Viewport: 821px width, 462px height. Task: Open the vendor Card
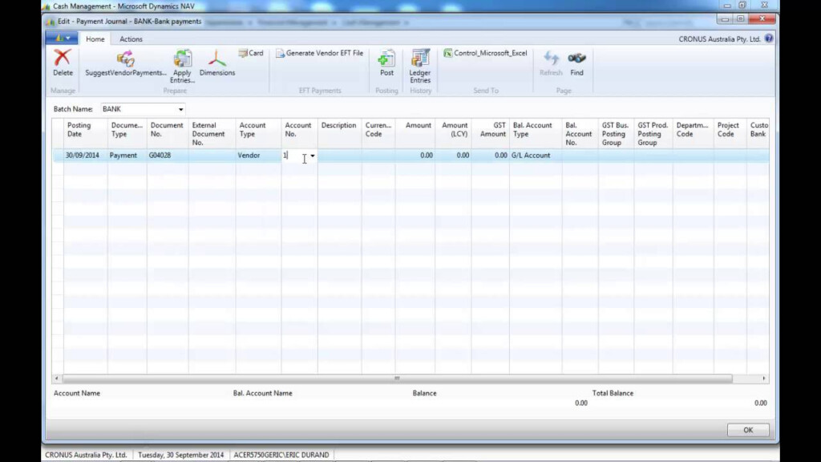click(x=251, y=53)
